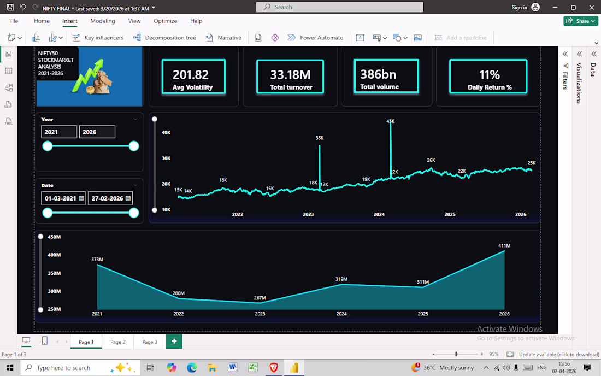This screenshot has width=601, height=376.
Task: Click the Year slicer left slider handle
Action: (x=47, y=146)
